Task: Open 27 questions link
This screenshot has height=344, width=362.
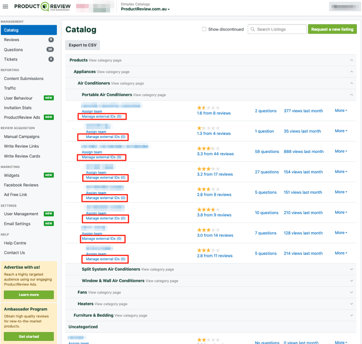Action: click(267, 172)
